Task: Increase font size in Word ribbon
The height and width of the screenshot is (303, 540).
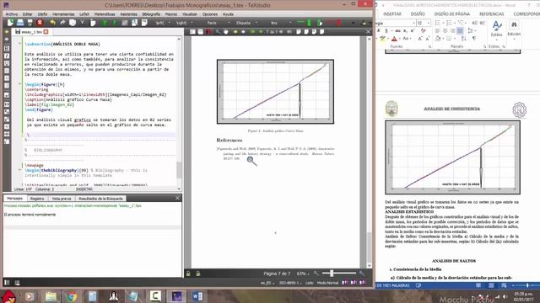Action: pos(420,39)
